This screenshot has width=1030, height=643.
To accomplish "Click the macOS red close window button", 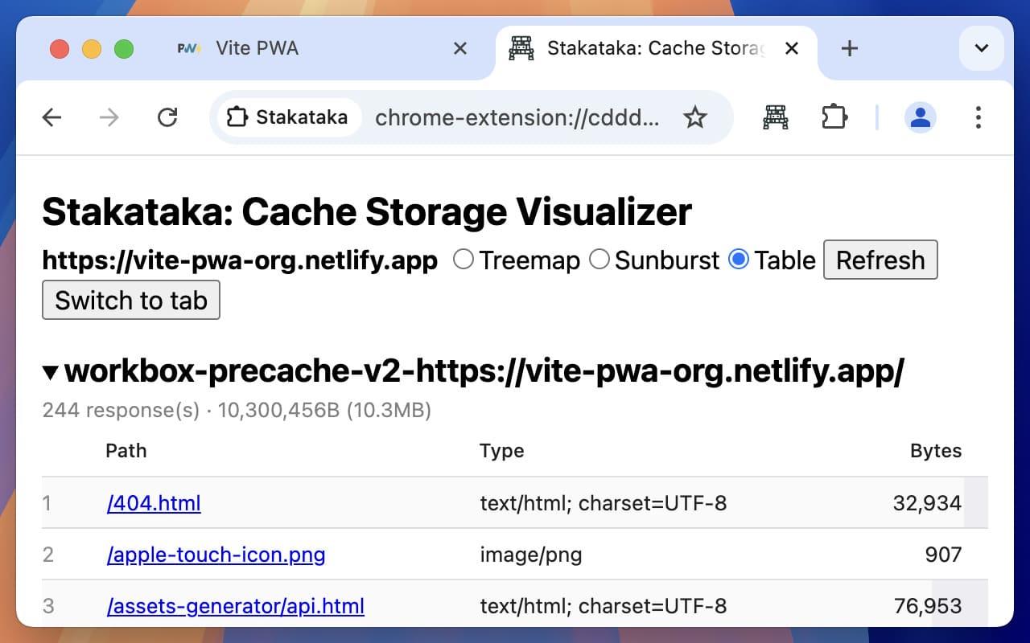I will (x=60, y=49).
